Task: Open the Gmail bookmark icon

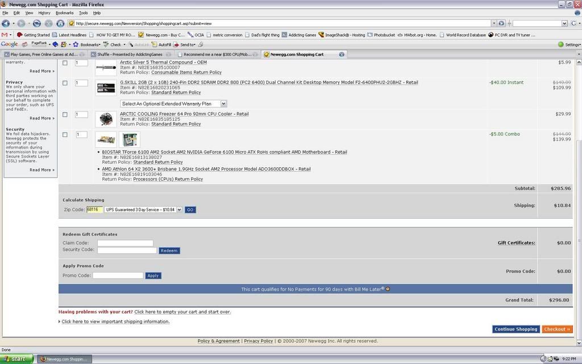Action: (5, 35)
